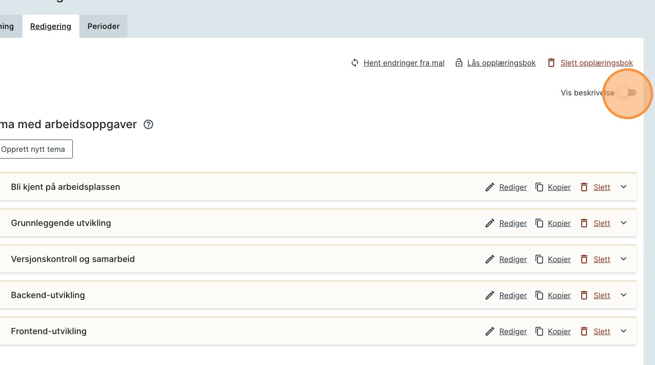Click the Backend-utvikling theme title
The image size is (655, 365).
tap(48, 295)
